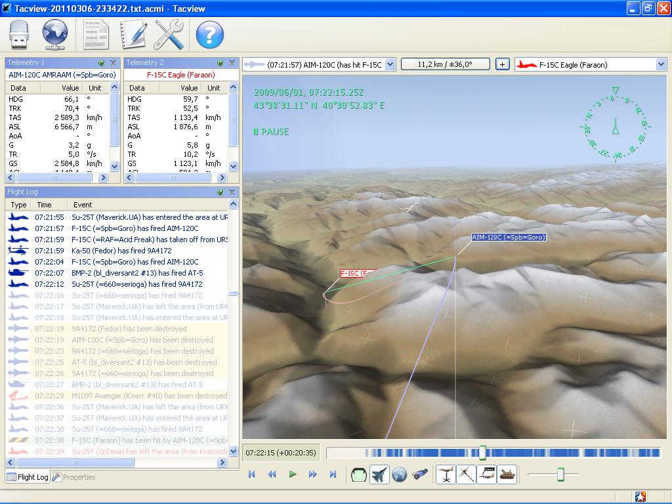This screenshot has width=672, height=504.
Task: Click the USB drive icon in toolbar
Action: pos(19,35)
